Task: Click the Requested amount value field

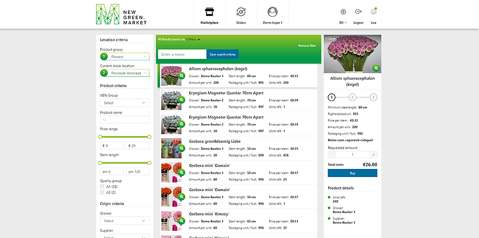Action: [353, 155]
